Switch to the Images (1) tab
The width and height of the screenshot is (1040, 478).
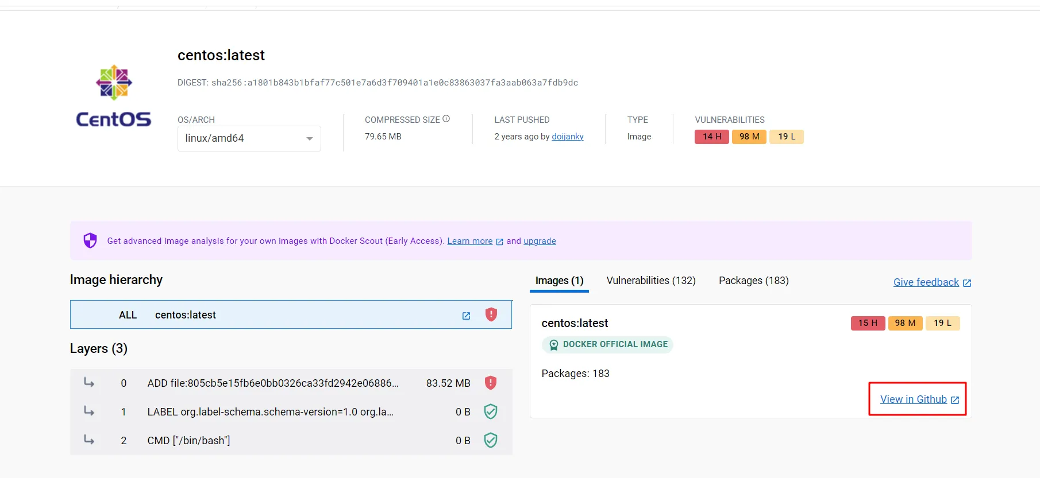click(x=559, y=281)
